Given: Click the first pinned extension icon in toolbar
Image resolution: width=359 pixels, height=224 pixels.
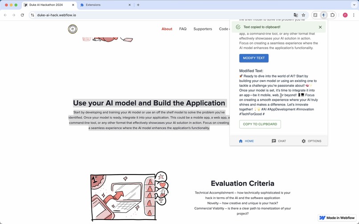Looking at the screenshot, I should [315, 15].
